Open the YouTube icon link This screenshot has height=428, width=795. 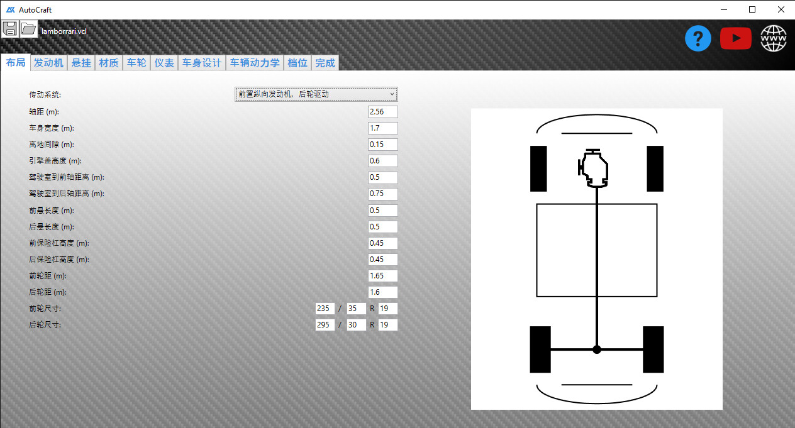coord(735,39)
